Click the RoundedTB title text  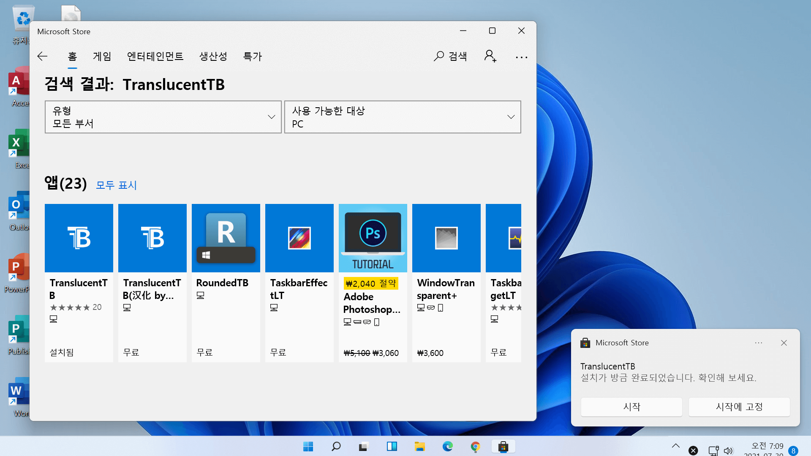pos(222,283)
